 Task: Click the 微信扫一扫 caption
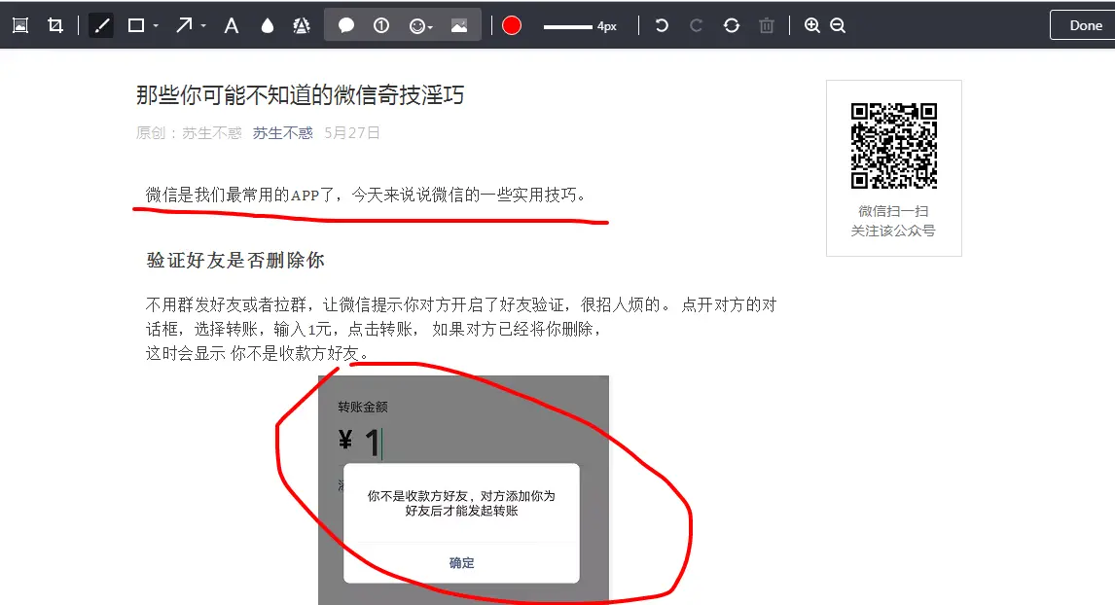point(893,211)
